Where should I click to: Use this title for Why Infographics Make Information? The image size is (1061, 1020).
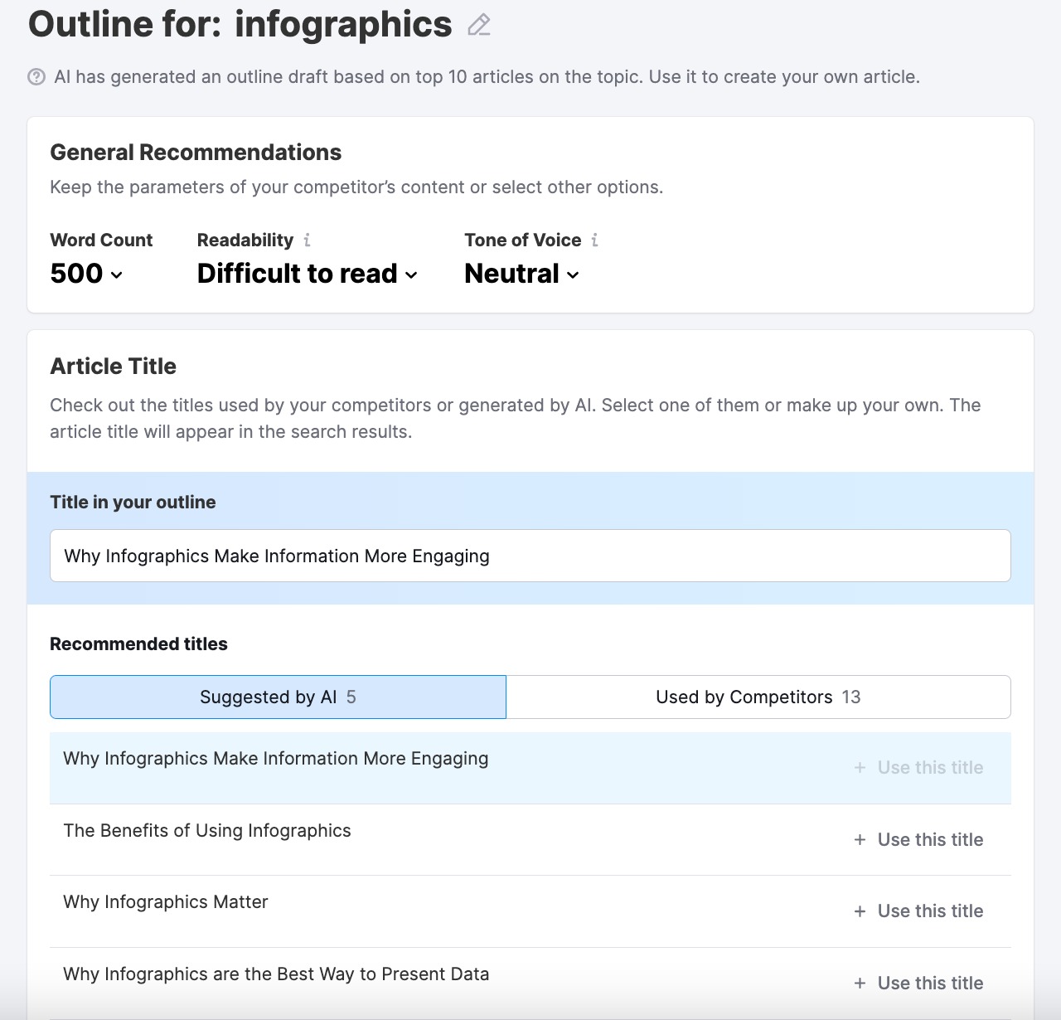click(918, 768)
